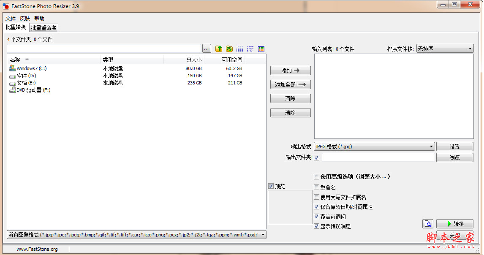Switch to 批量重命名 tab
The image size is (484, 255).
coord(44,28)
